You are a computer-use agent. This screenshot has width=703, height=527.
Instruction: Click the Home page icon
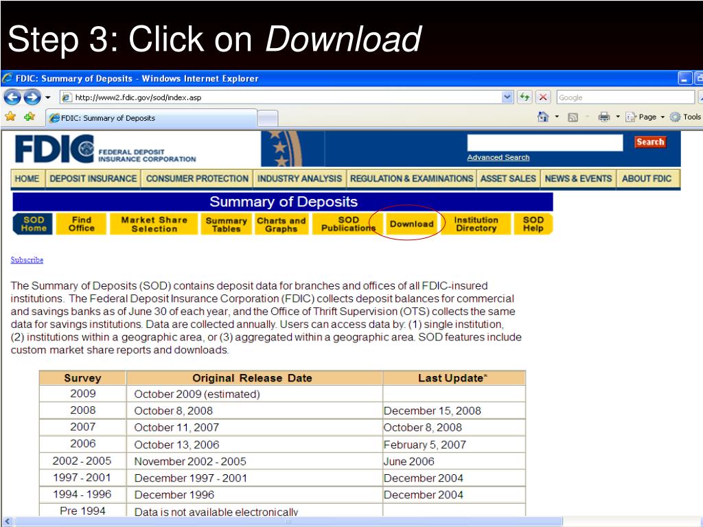pyautogui.click(x=543, y=117)
